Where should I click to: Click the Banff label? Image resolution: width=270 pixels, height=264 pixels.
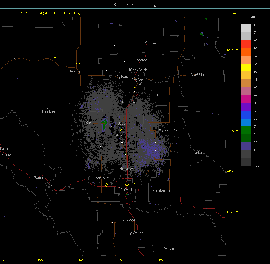tap(39, 178)
